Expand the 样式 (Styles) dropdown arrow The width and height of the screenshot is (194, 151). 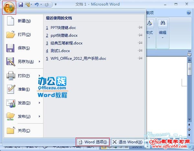[x=149, y=38]
